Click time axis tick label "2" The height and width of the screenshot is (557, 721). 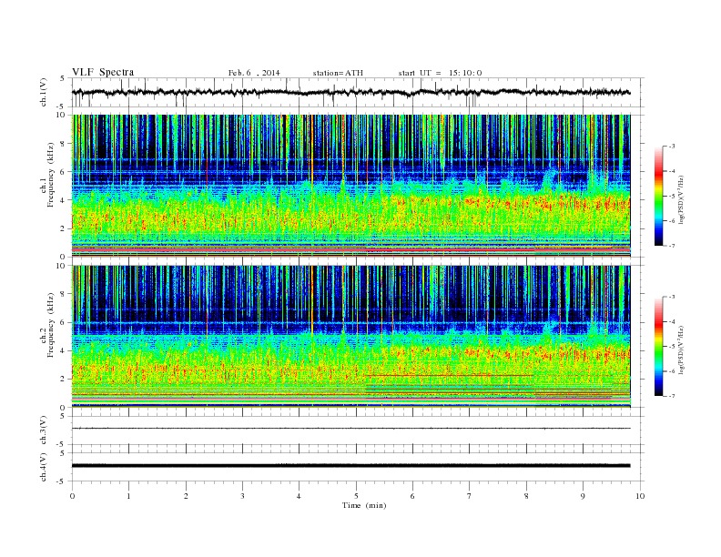(x=186, y=496)
